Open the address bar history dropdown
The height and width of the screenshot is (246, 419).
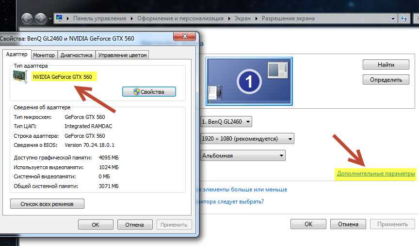tap(393, 19)
